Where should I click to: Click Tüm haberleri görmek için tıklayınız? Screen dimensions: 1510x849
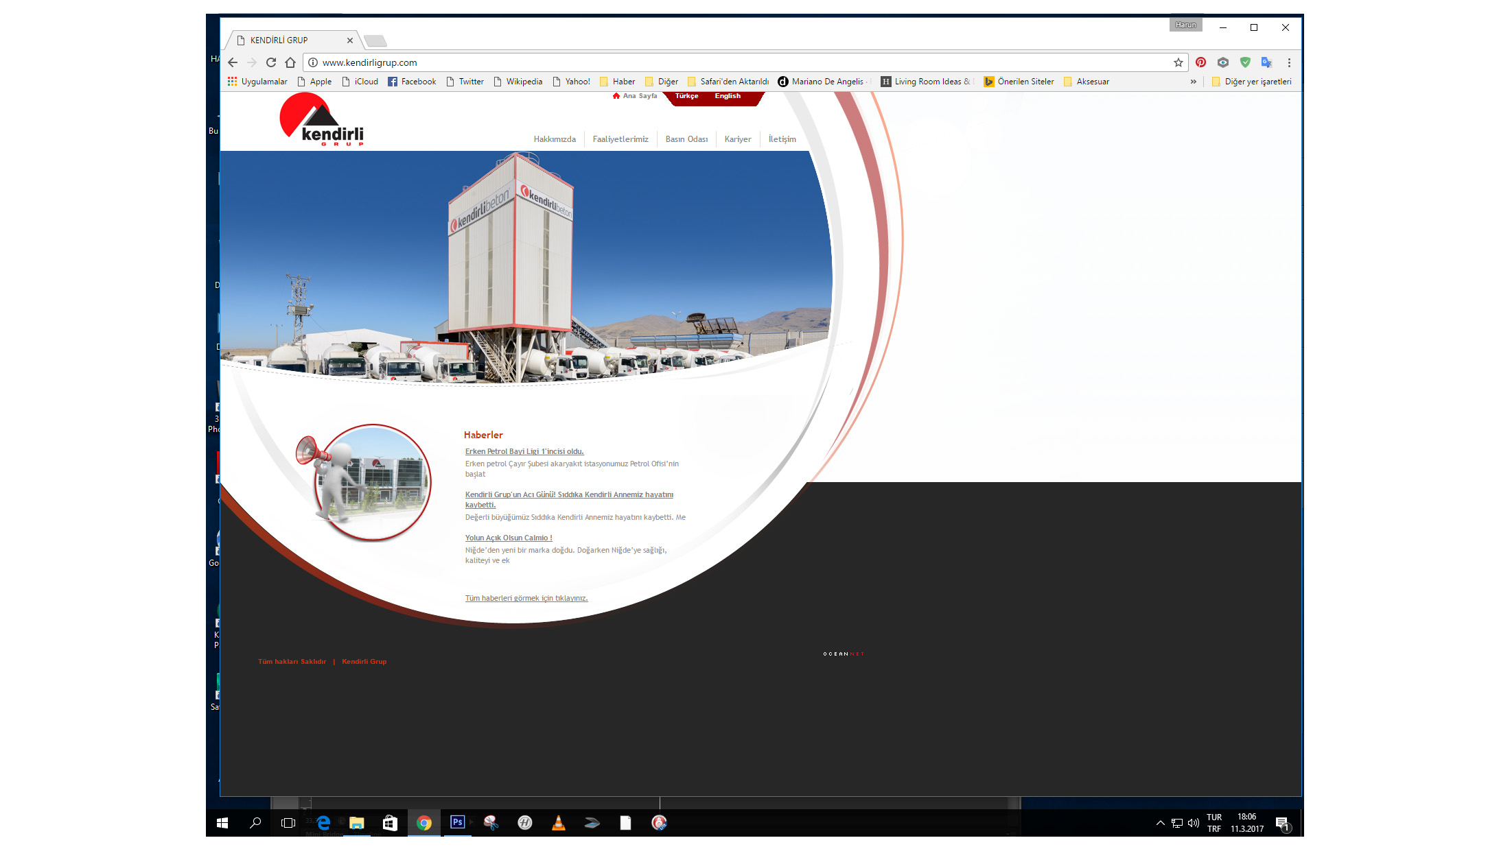pyautogui.click(x=526, y=598)
